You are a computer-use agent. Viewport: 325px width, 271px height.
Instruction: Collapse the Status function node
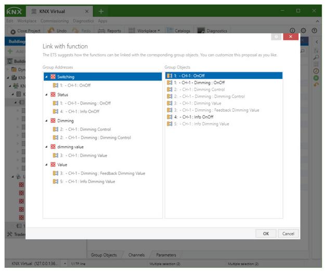[x=47, y=95]
